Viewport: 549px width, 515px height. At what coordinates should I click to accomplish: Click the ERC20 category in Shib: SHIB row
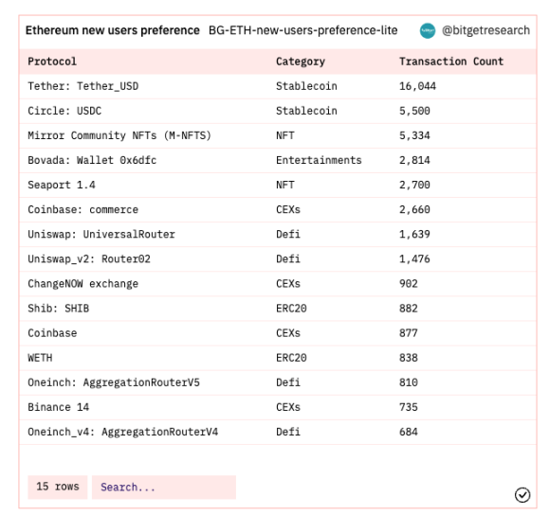click(291, 309)
